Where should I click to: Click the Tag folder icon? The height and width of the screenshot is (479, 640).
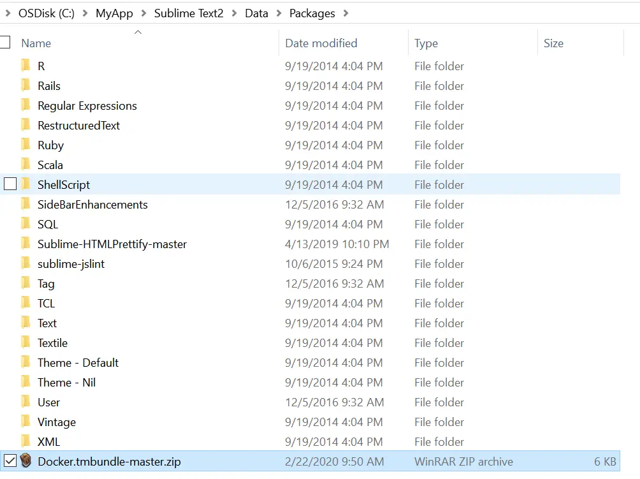25,283
